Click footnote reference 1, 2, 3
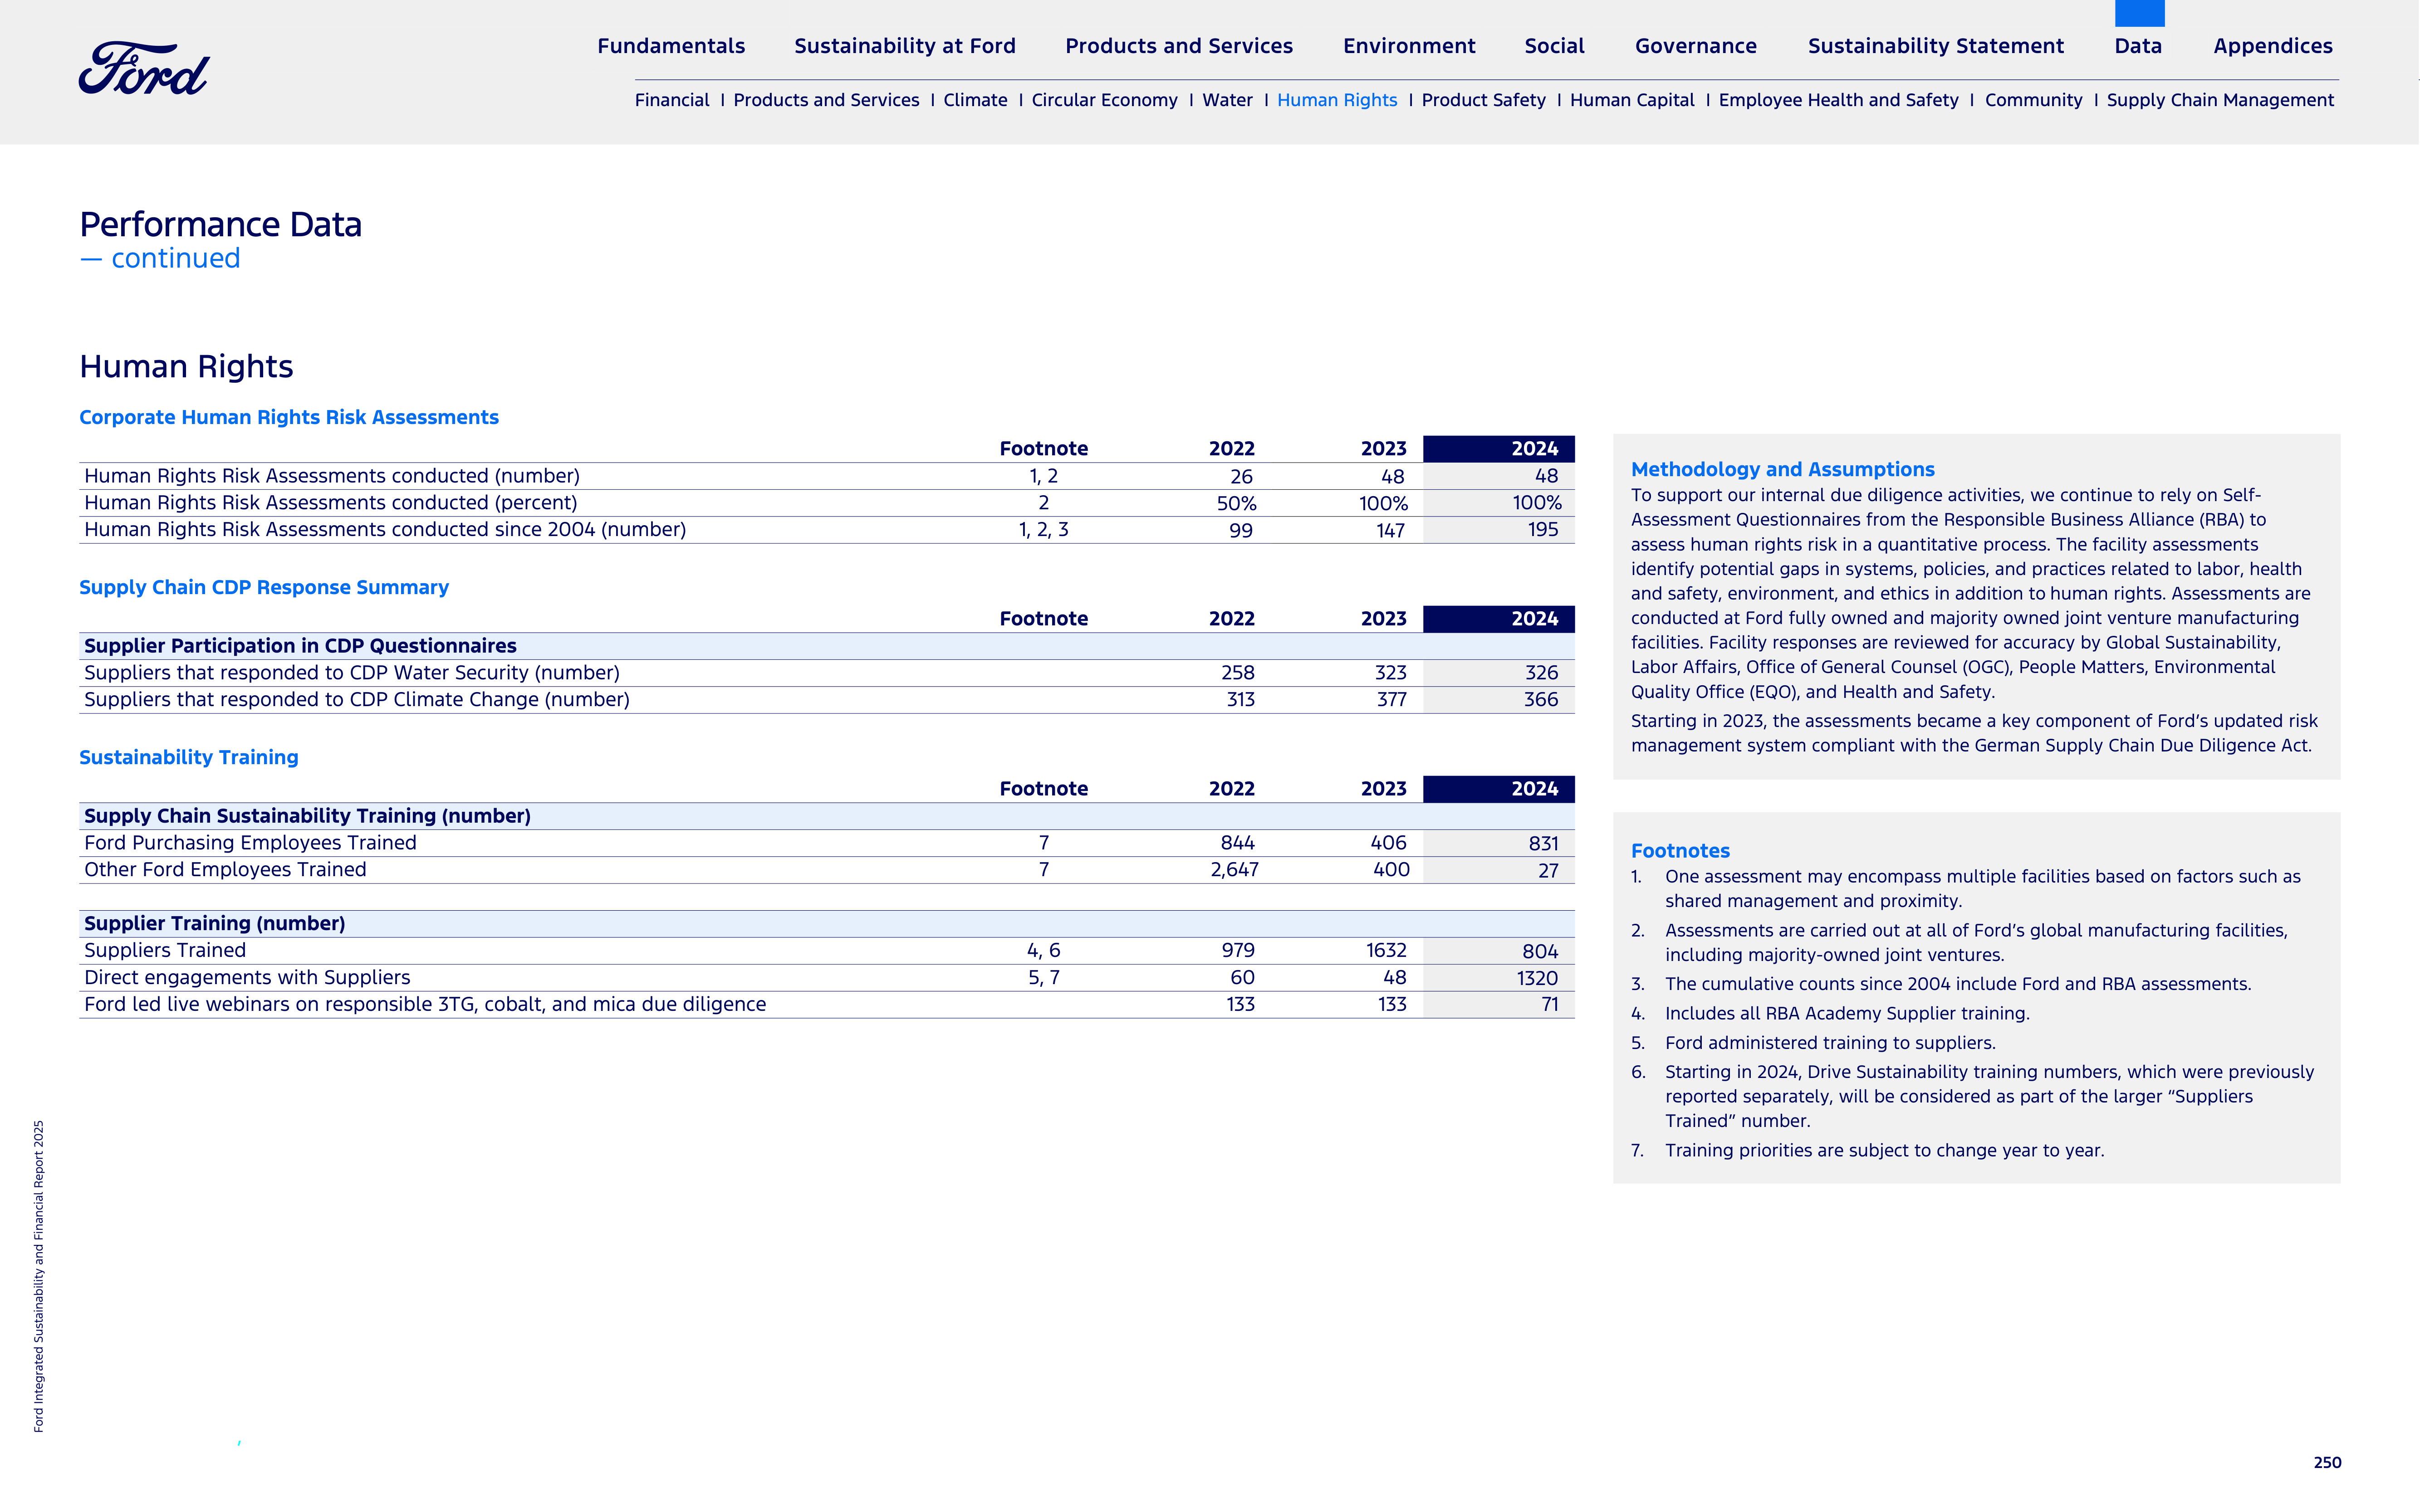This screenshot has height=1512, width=2420. point(1043,530)
